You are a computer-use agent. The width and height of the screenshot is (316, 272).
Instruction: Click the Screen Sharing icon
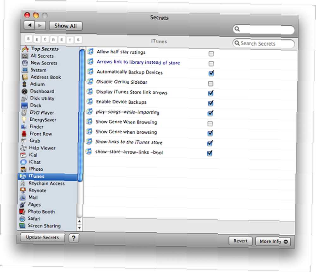[x=22, y=226]
